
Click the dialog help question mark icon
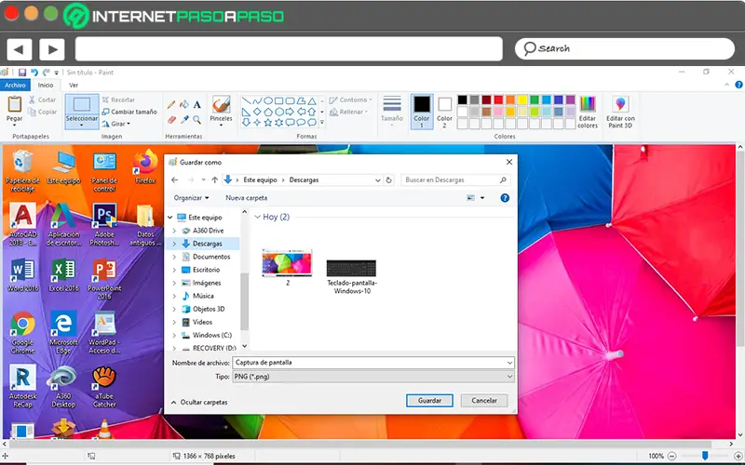(x=505, y=198)
